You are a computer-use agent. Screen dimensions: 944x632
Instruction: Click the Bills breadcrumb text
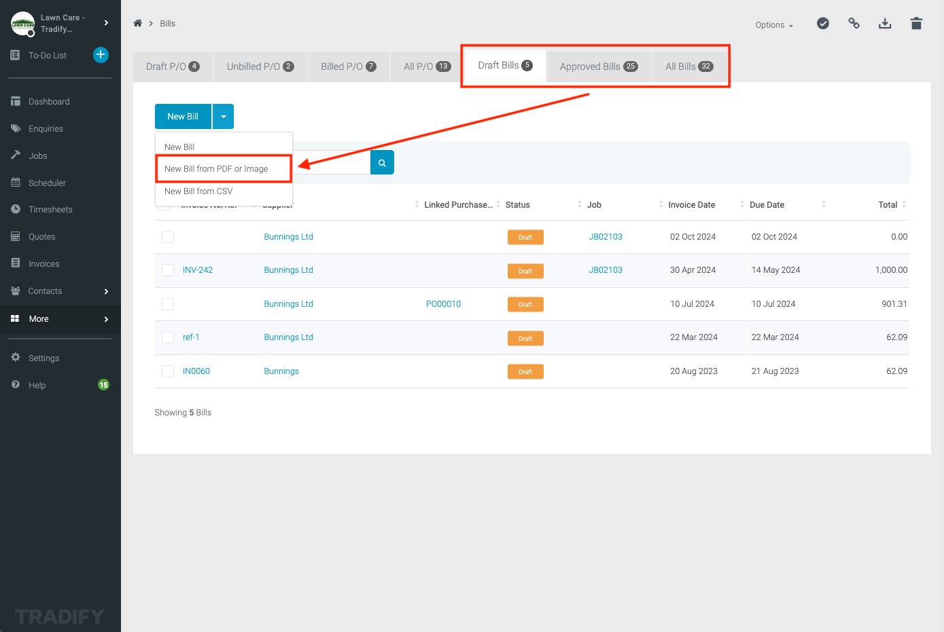[167, 24]
